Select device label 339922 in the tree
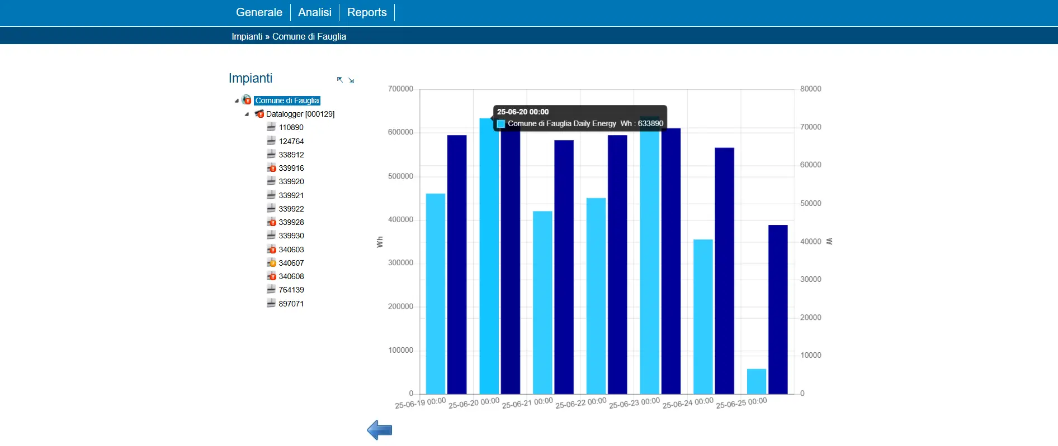The height and width of the screenshot is (446, 1058). [291, 209]
